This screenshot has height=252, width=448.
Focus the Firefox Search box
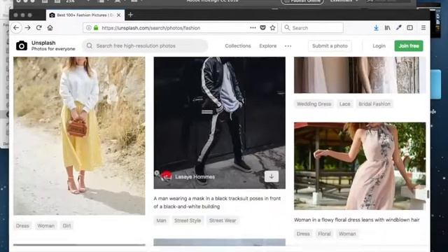click(312, 28)
